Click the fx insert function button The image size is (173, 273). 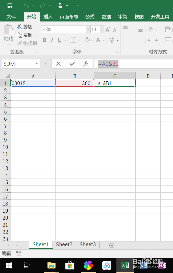point(86,64)
